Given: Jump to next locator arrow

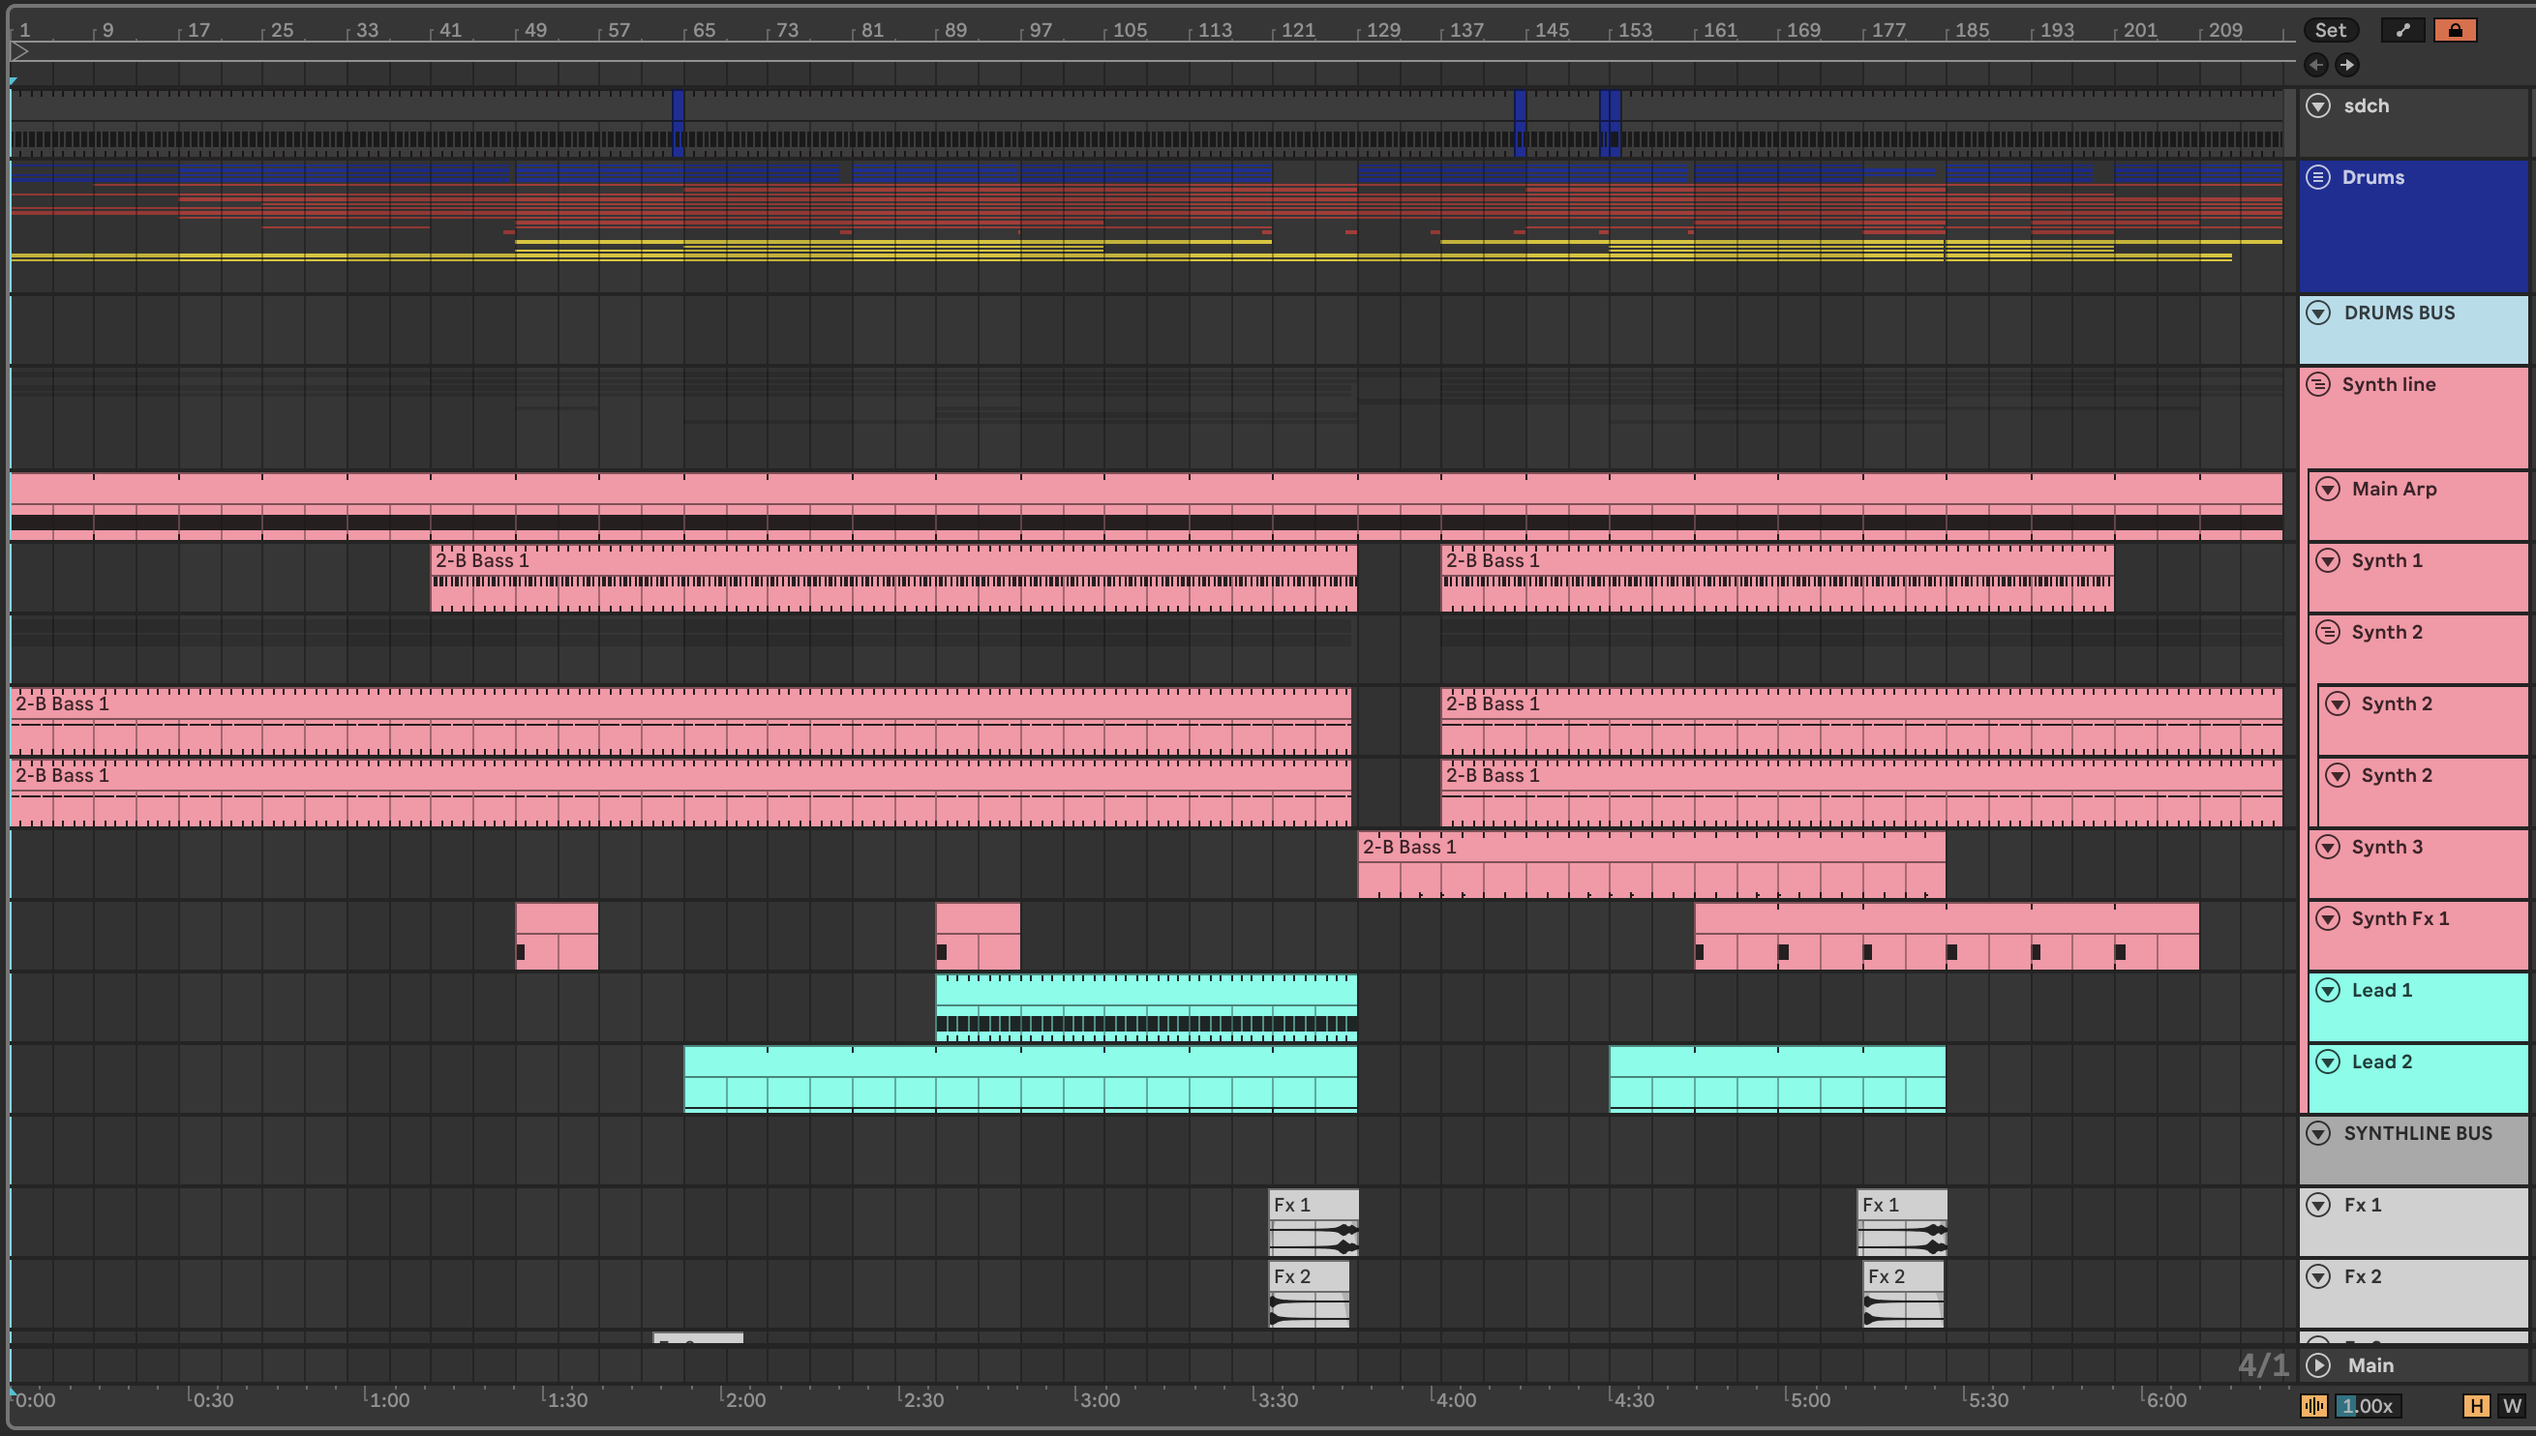Looking at the screenshot, I should pyautogui.click(x=2346, y=65).
